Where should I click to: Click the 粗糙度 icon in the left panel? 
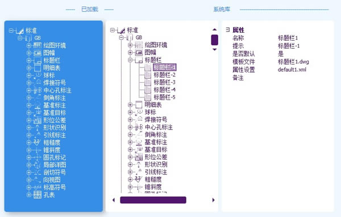37,142
